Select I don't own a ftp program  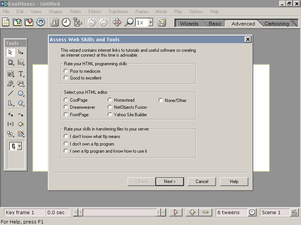pos(66,144)
